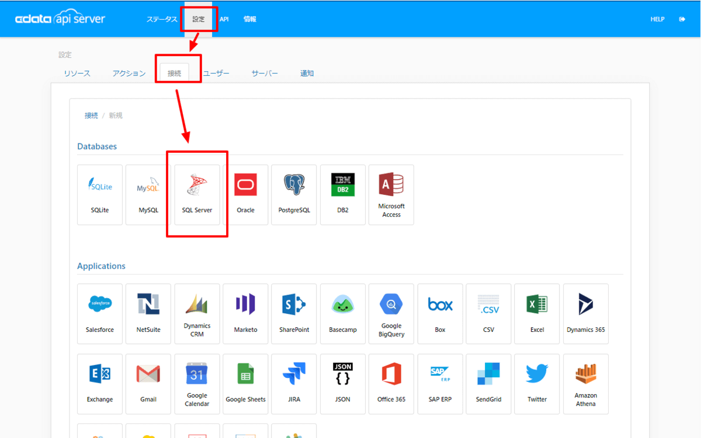Choose the Microsoft Access connector
This screenshot has height=438, width=701.
391,195
